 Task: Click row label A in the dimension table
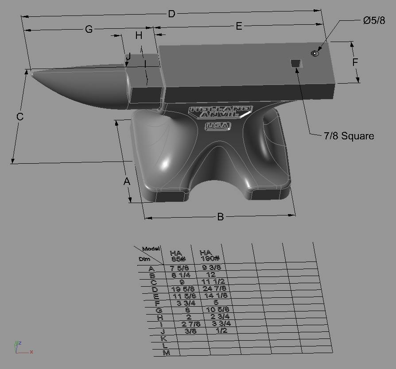tap(151, 269)
